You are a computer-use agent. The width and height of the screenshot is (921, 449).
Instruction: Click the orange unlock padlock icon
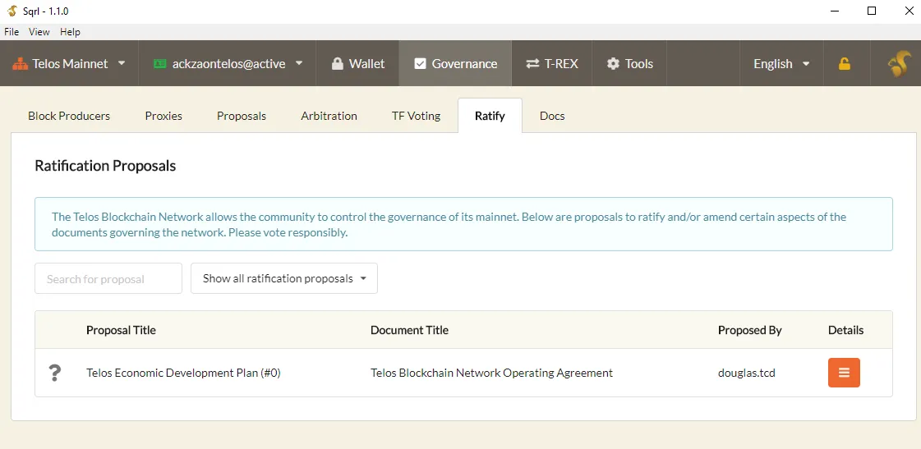pos(844,64)
